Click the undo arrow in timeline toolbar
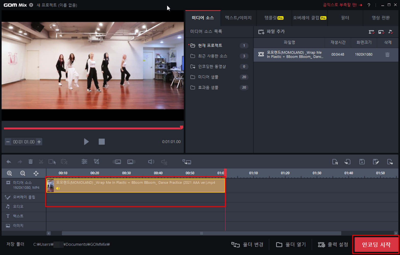Image resolution: width=400 pixels, height=255 pixels. coord(9,162)
